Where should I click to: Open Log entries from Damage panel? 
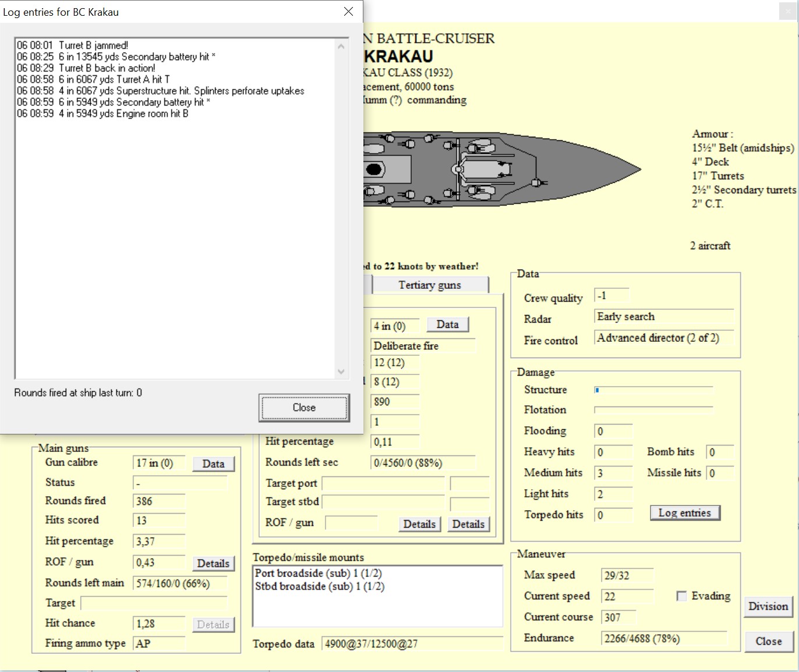[685, 513]
